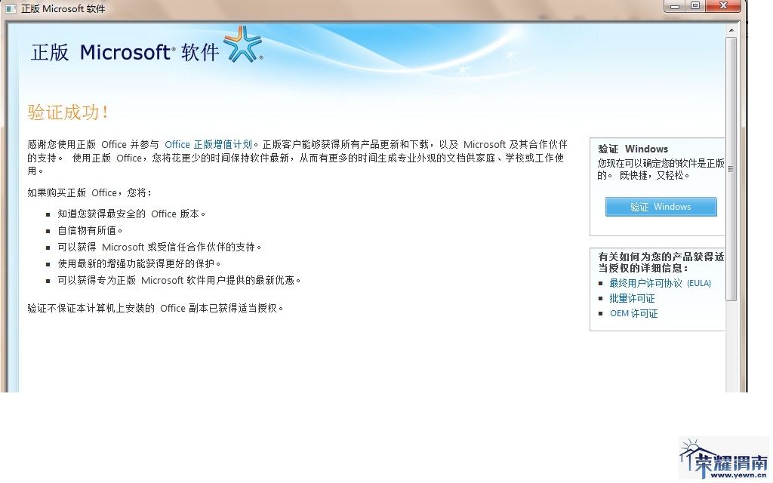Click the title bar text 正版 Microsoft 软件
Screen dimensions: 773x483
(x=63, y=8)
